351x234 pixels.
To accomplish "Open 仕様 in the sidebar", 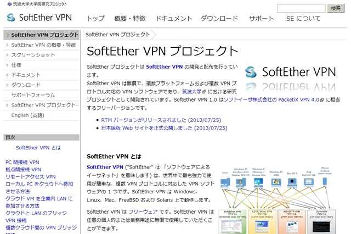I will (x=16, y=65).
